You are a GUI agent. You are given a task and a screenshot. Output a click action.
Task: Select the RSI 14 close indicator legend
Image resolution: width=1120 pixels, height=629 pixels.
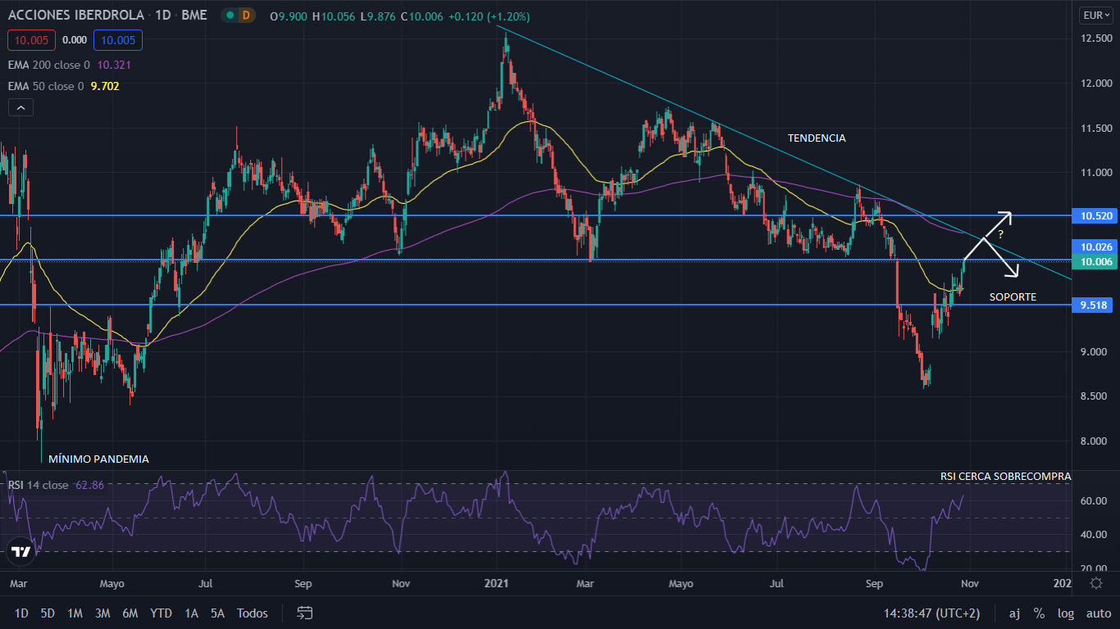pos(56,485)
